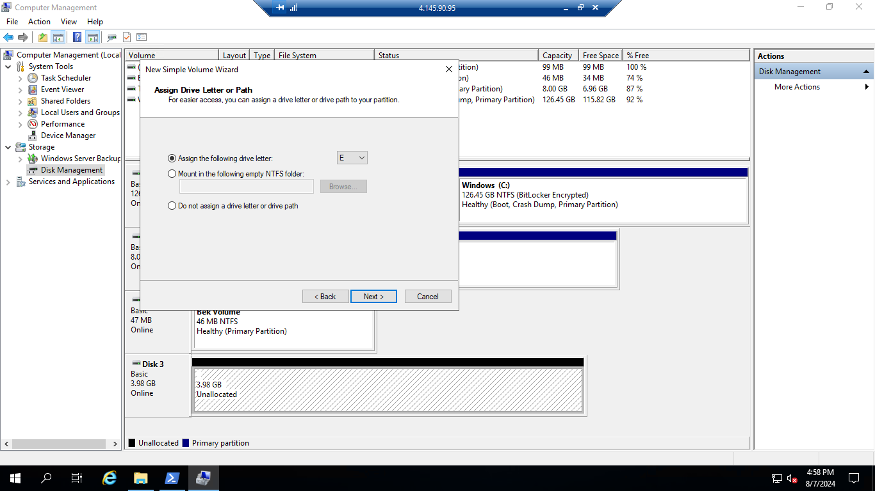875x491 pixels.
Task: Click the signal strength icon on session bar
Action: pyautogui.click(x=293, y=8)
